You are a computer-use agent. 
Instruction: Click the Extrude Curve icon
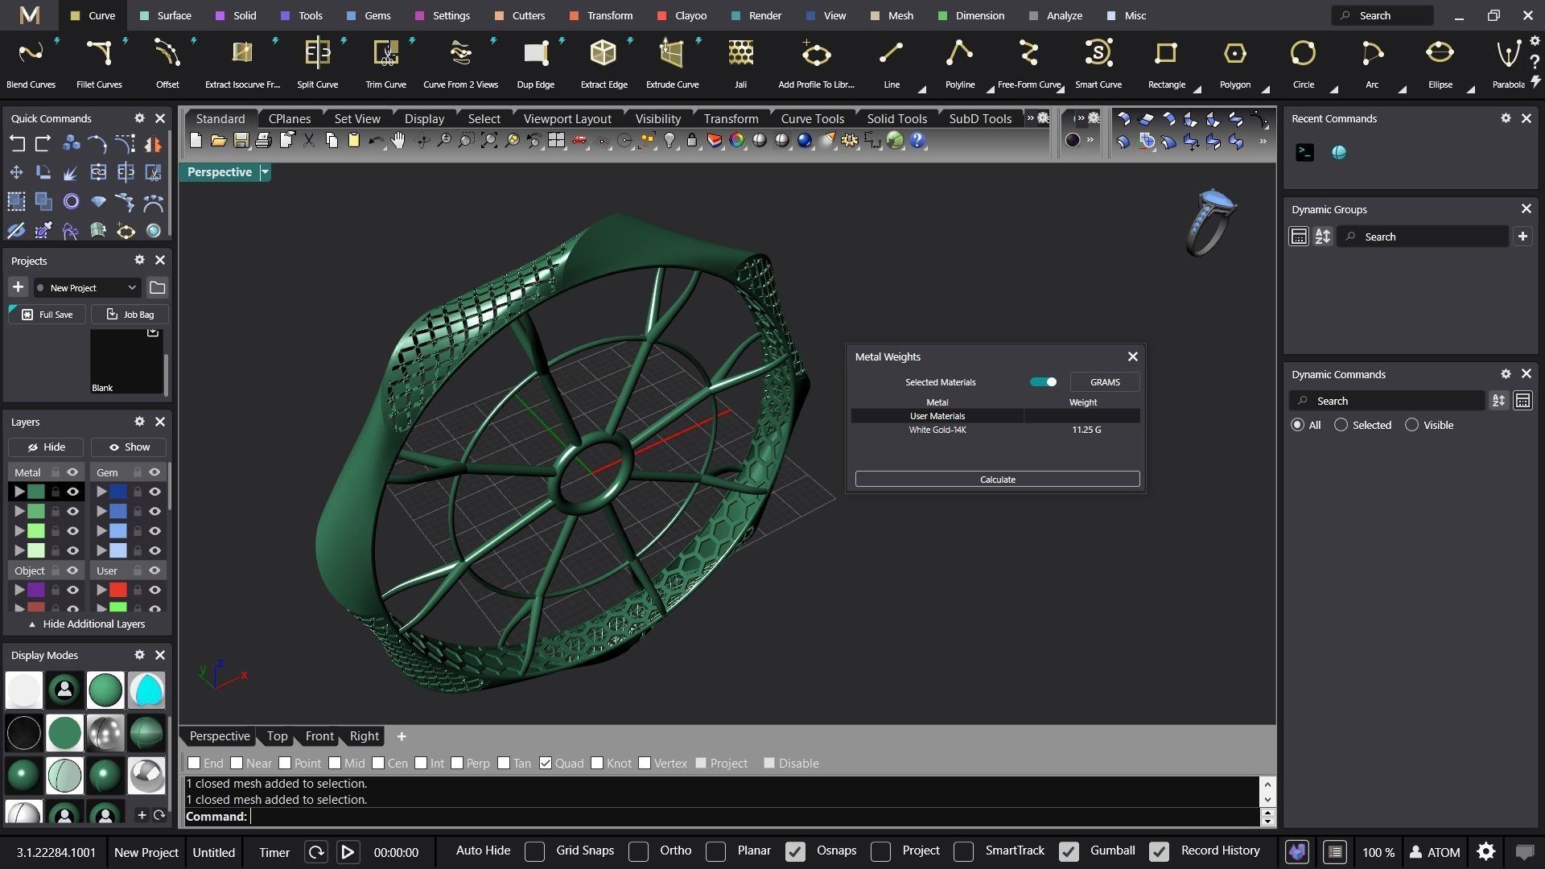point(672,55)
